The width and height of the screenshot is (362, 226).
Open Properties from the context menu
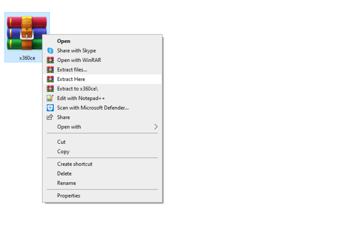point(102,196)
